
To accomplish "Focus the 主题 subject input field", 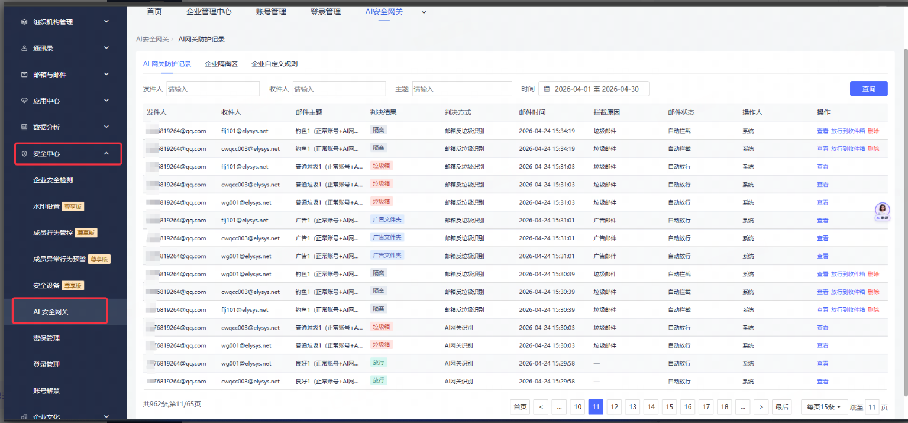I will [462, 89].
